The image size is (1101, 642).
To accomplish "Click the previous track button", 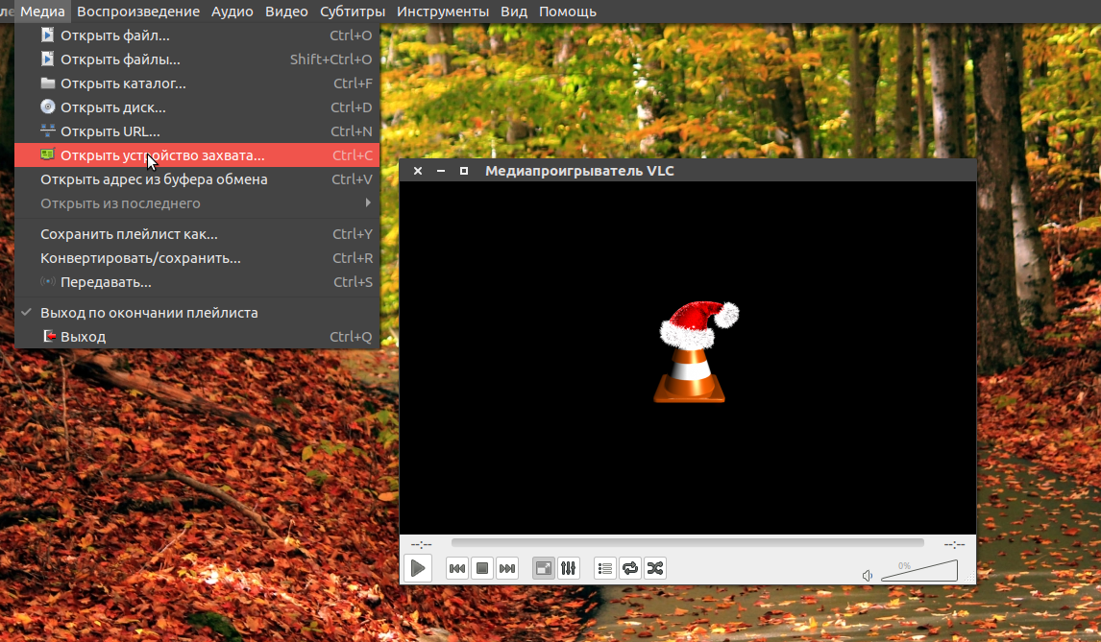I will [457, 568].
